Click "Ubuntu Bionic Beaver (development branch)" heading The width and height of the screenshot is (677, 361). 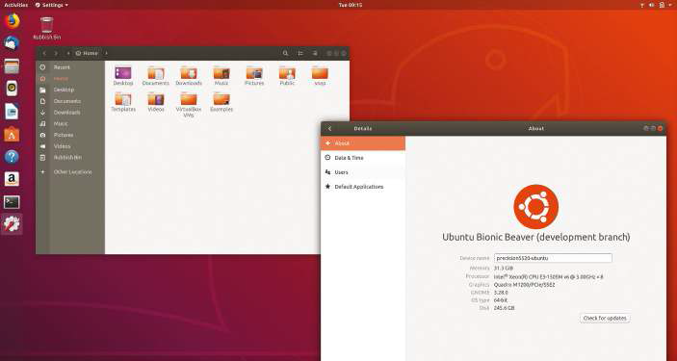pos(535,237)
